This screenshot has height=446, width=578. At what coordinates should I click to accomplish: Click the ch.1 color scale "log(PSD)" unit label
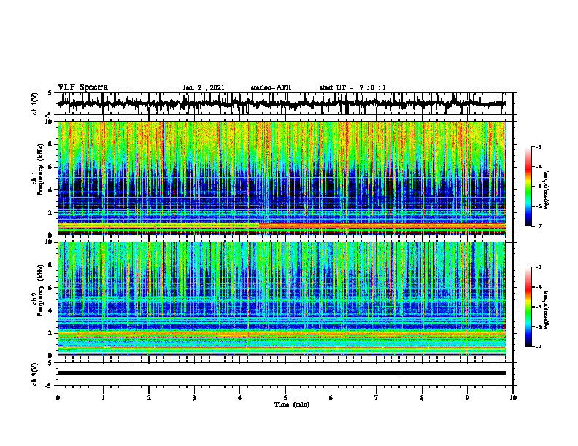547,190
